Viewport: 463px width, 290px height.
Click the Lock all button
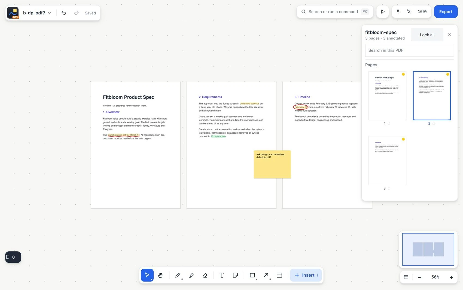tap(427, 35)
